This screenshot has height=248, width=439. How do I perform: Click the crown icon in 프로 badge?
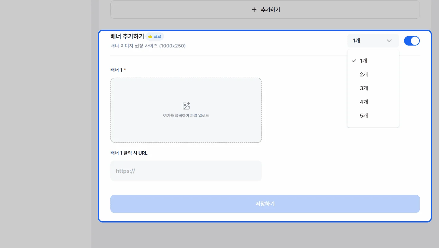click(150, 36)
